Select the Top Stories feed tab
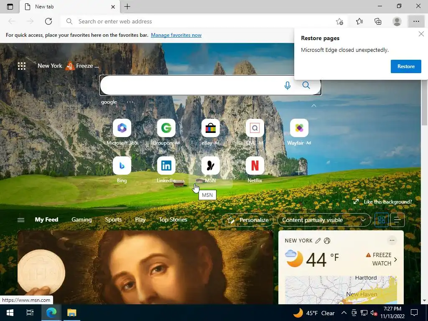This screenshot has width=428, height=321. (173, 219)
